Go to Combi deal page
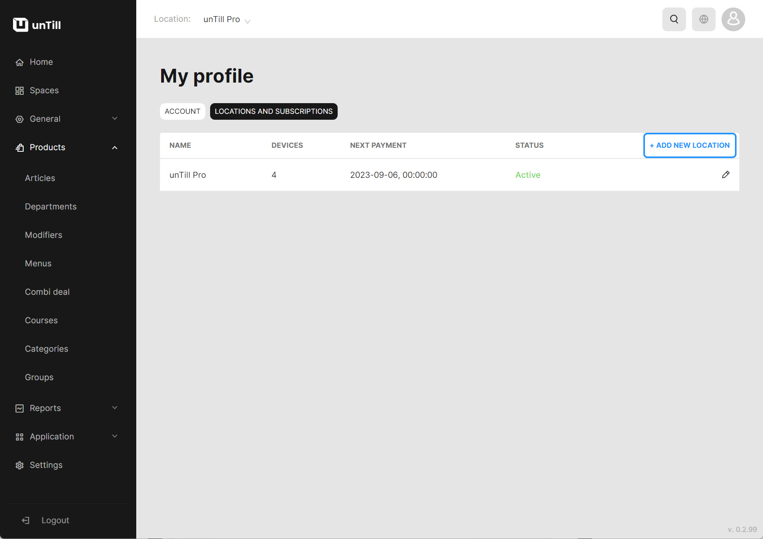This screenshot has width=763, height=539. (x=47, y=292)
